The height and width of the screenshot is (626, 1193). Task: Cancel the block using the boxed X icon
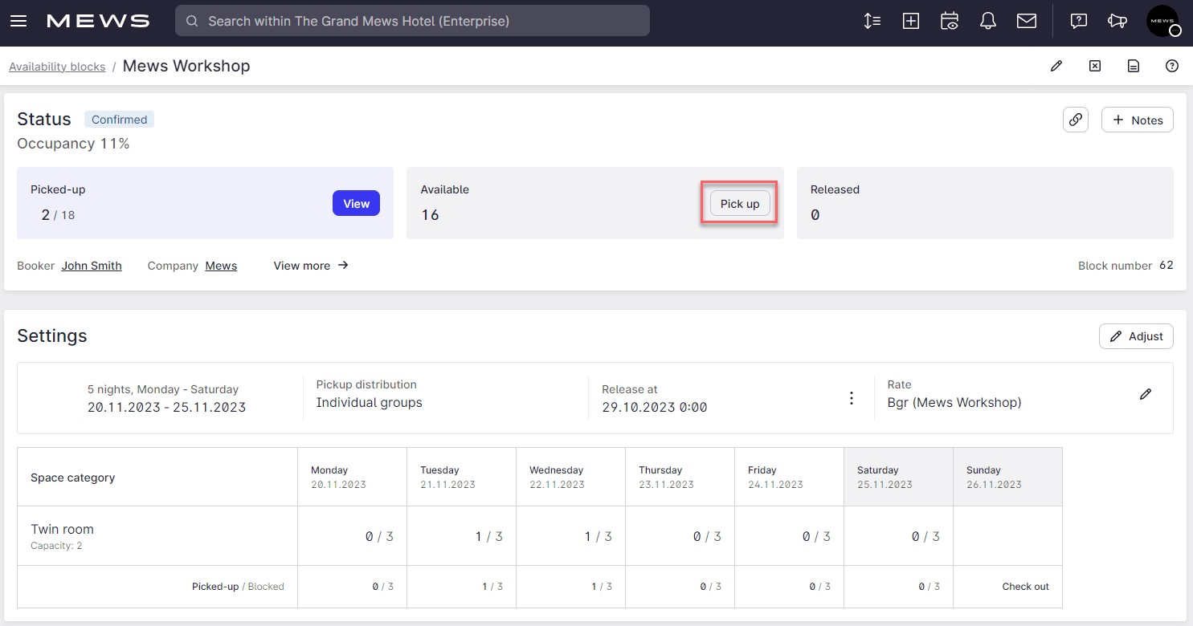1094,66
